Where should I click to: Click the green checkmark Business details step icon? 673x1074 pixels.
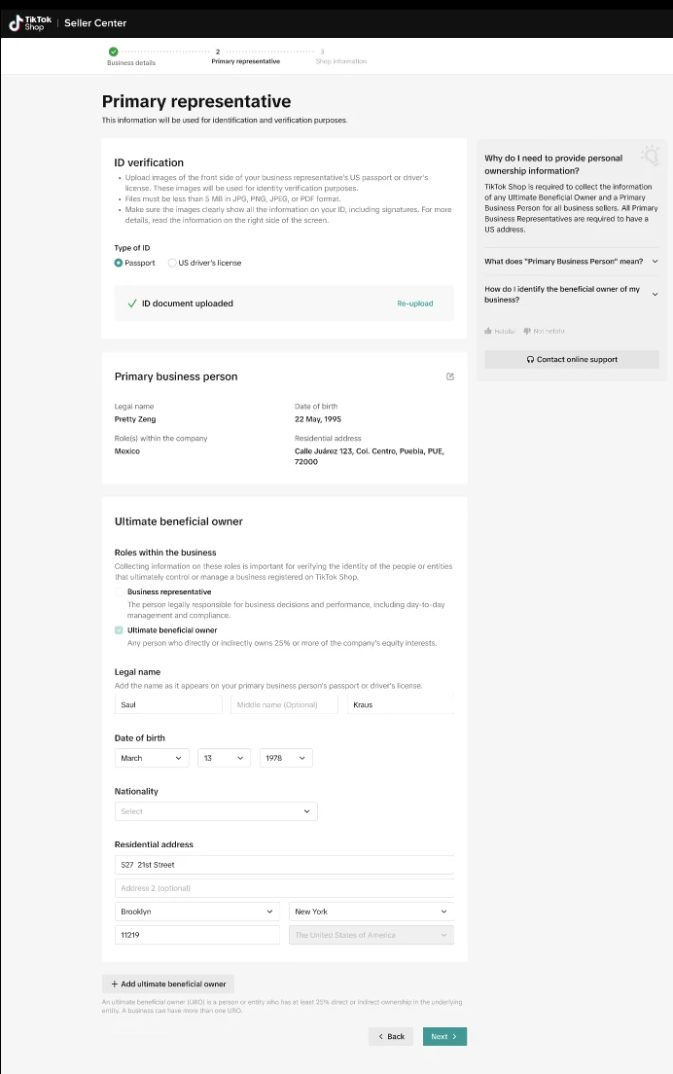(113, 52)
